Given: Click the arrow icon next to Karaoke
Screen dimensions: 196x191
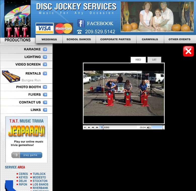Looking at the screenshot, I should (x=45, y=49).
